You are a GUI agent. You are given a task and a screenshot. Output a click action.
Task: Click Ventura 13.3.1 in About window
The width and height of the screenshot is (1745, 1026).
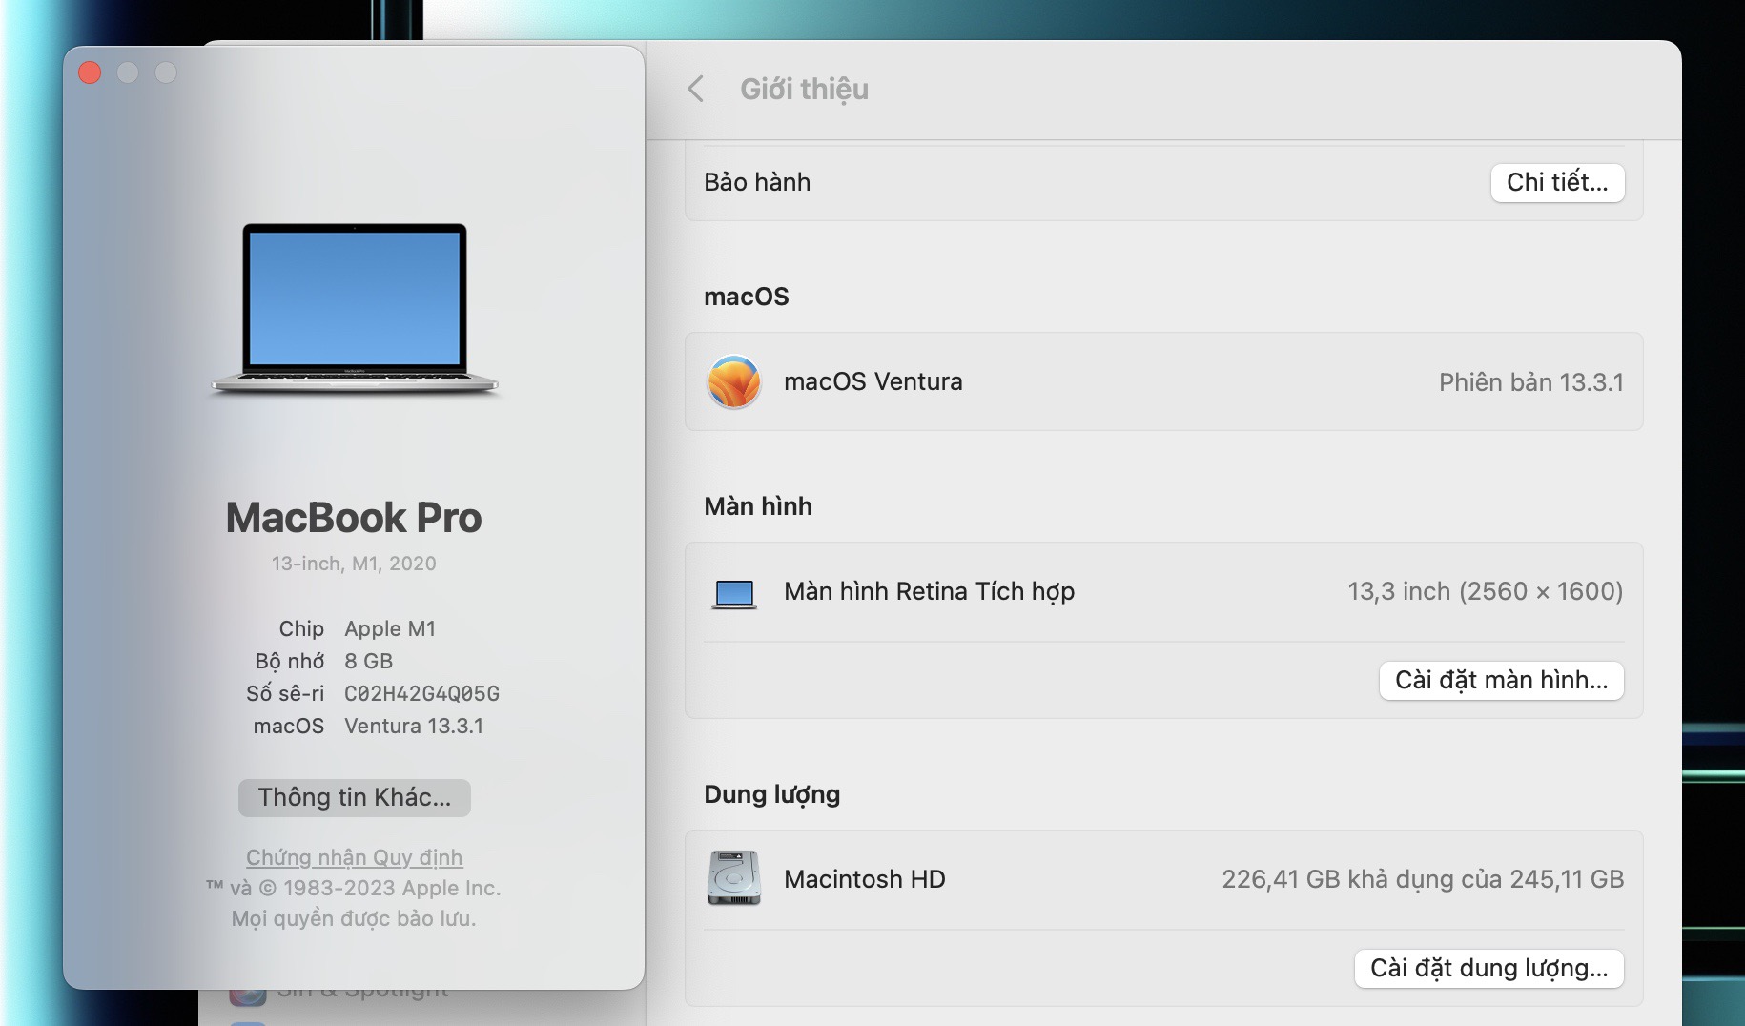point(414,726)
